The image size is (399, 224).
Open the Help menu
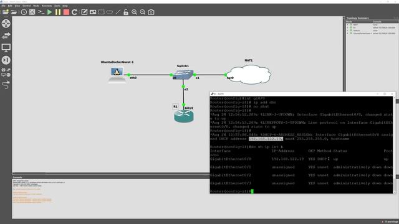click(x=65, y=6)
